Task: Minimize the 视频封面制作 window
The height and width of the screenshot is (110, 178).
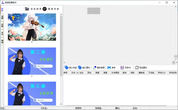Action: (x=160, y=2)
